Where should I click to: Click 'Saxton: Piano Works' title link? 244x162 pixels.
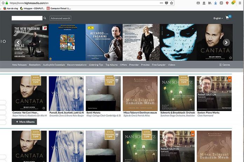pyautogui.click(x=208, y=113)
